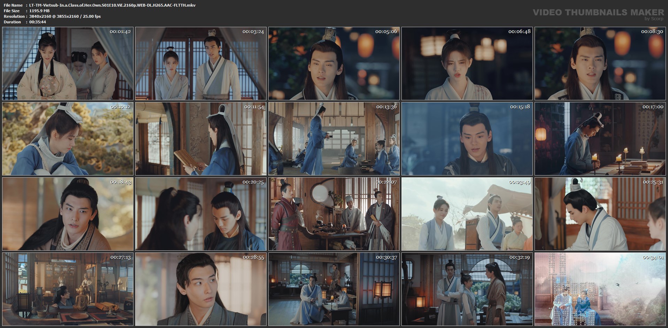Click the 'File Size' label
Screen dimensions: 668x328
pos(11,11)
